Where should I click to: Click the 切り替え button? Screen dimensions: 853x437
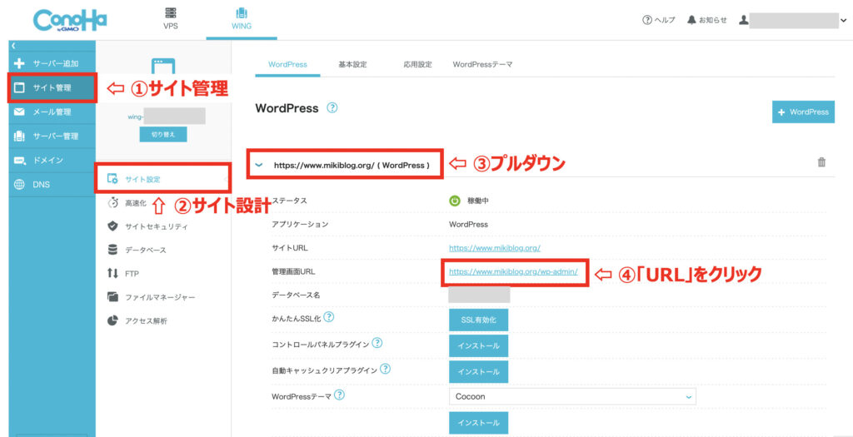163,134
